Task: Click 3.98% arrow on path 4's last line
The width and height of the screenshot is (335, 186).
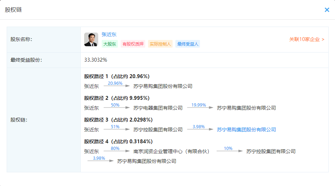Action: click(x=100, y=159)
